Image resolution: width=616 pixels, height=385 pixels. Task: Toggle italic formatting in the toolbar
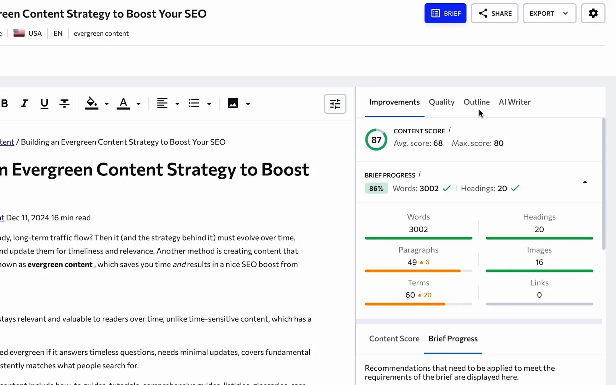(24, 104)
